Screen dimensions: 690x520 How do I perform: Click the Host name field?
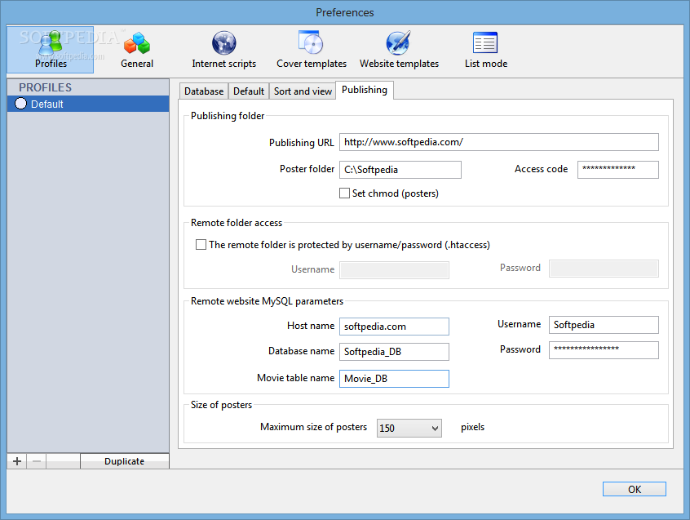394,327
